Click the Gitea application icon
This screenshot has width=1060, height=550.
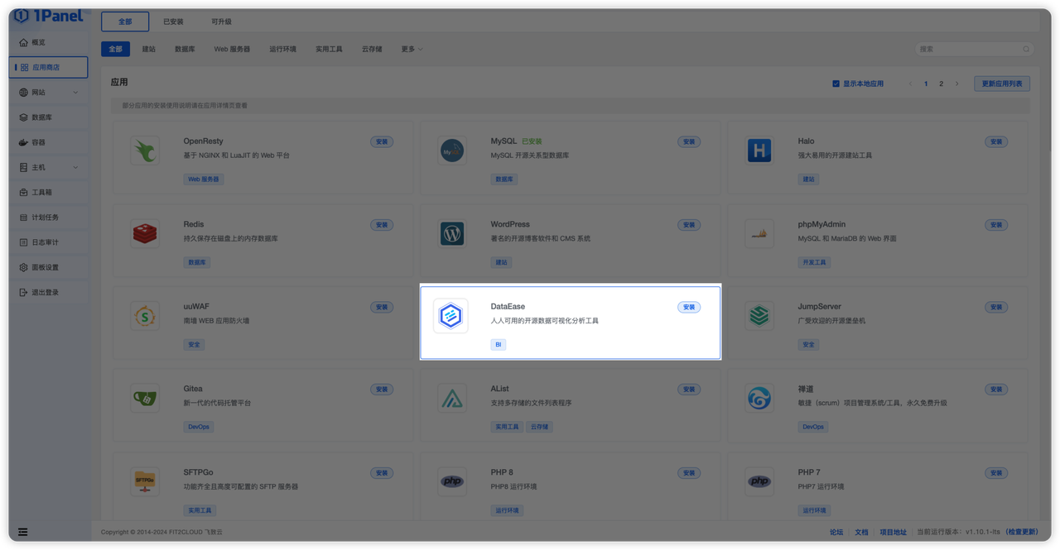pyautogui.click(x=144, y=398)
